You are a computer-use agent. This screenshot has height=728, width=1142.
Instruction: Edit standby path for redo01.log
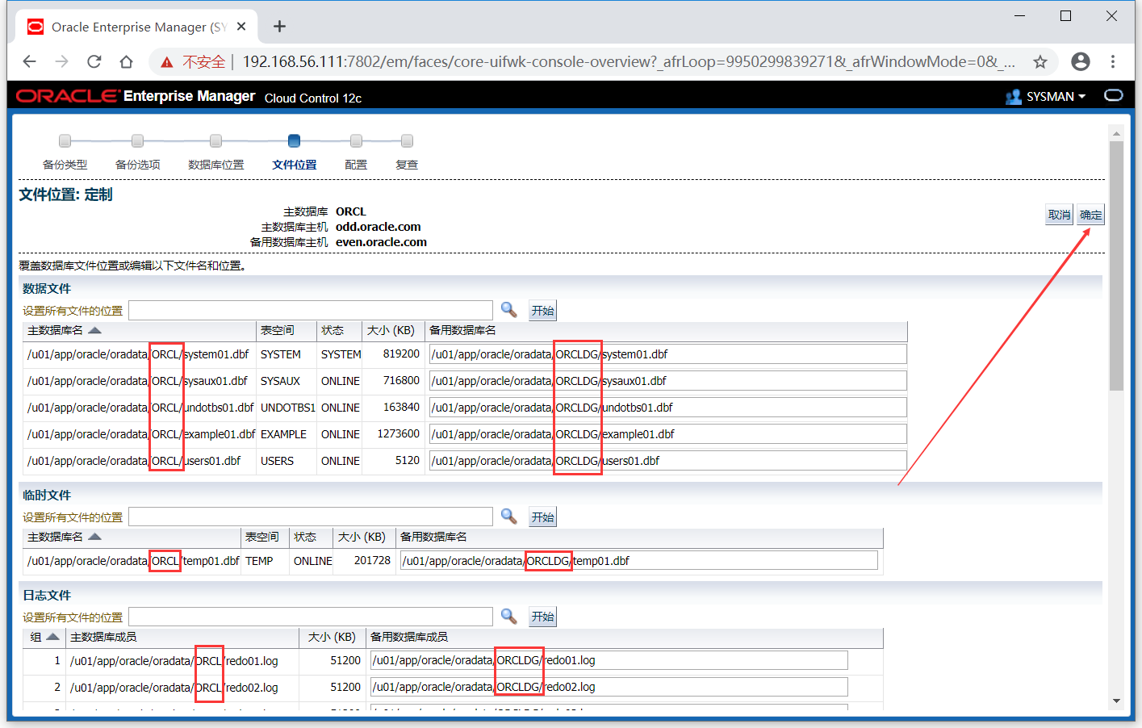click(x=609, y=660)
